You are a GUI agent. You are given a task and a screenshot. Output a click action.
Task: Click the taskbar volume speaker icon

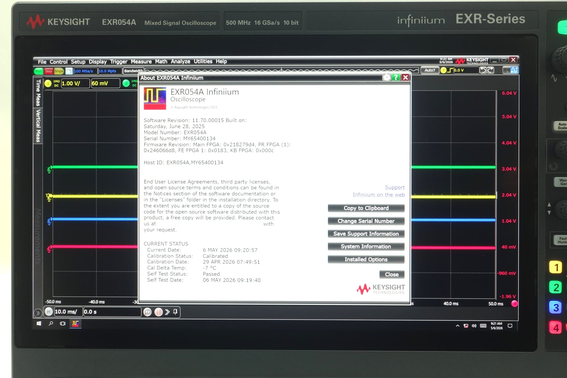click(x=474, y=326)
